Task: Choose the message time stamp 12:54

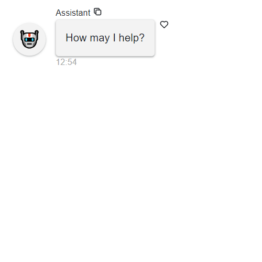Action: pyautogui.click(x=66, y=62)
